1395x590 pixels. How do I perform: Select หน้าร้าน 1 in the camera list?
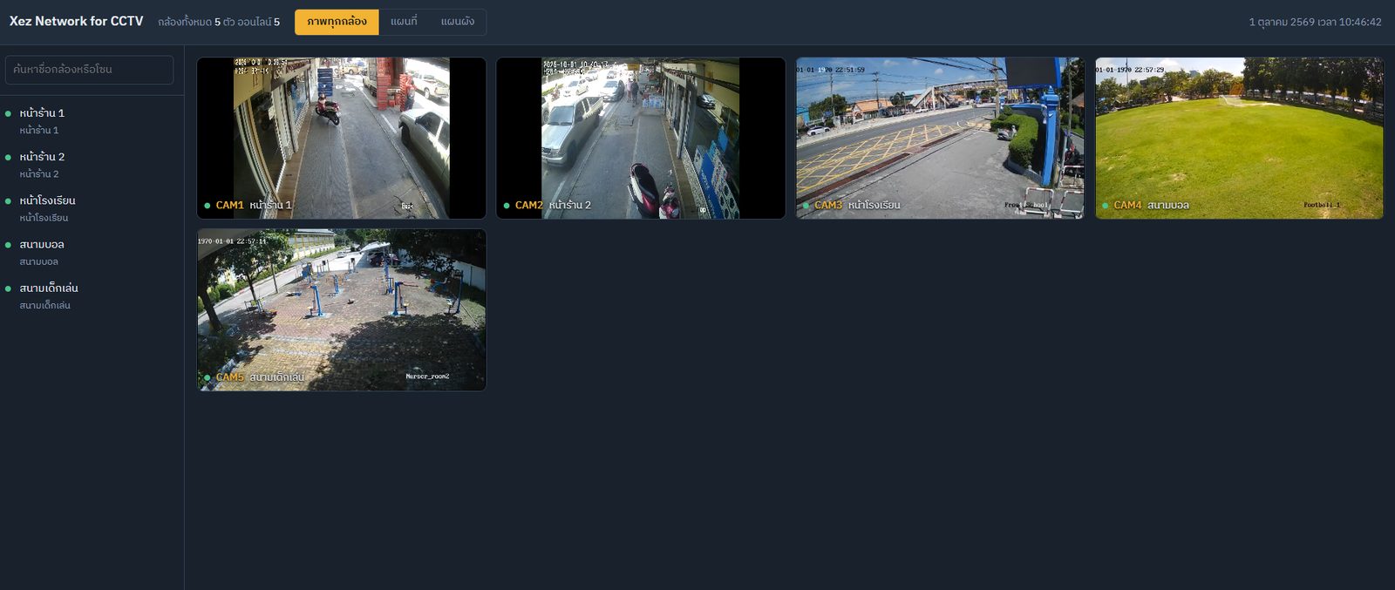pos(92,121)
